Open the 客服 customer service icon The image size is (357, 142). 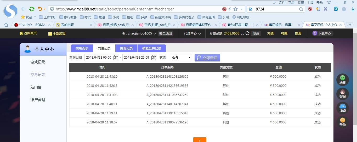pos(342,94)
